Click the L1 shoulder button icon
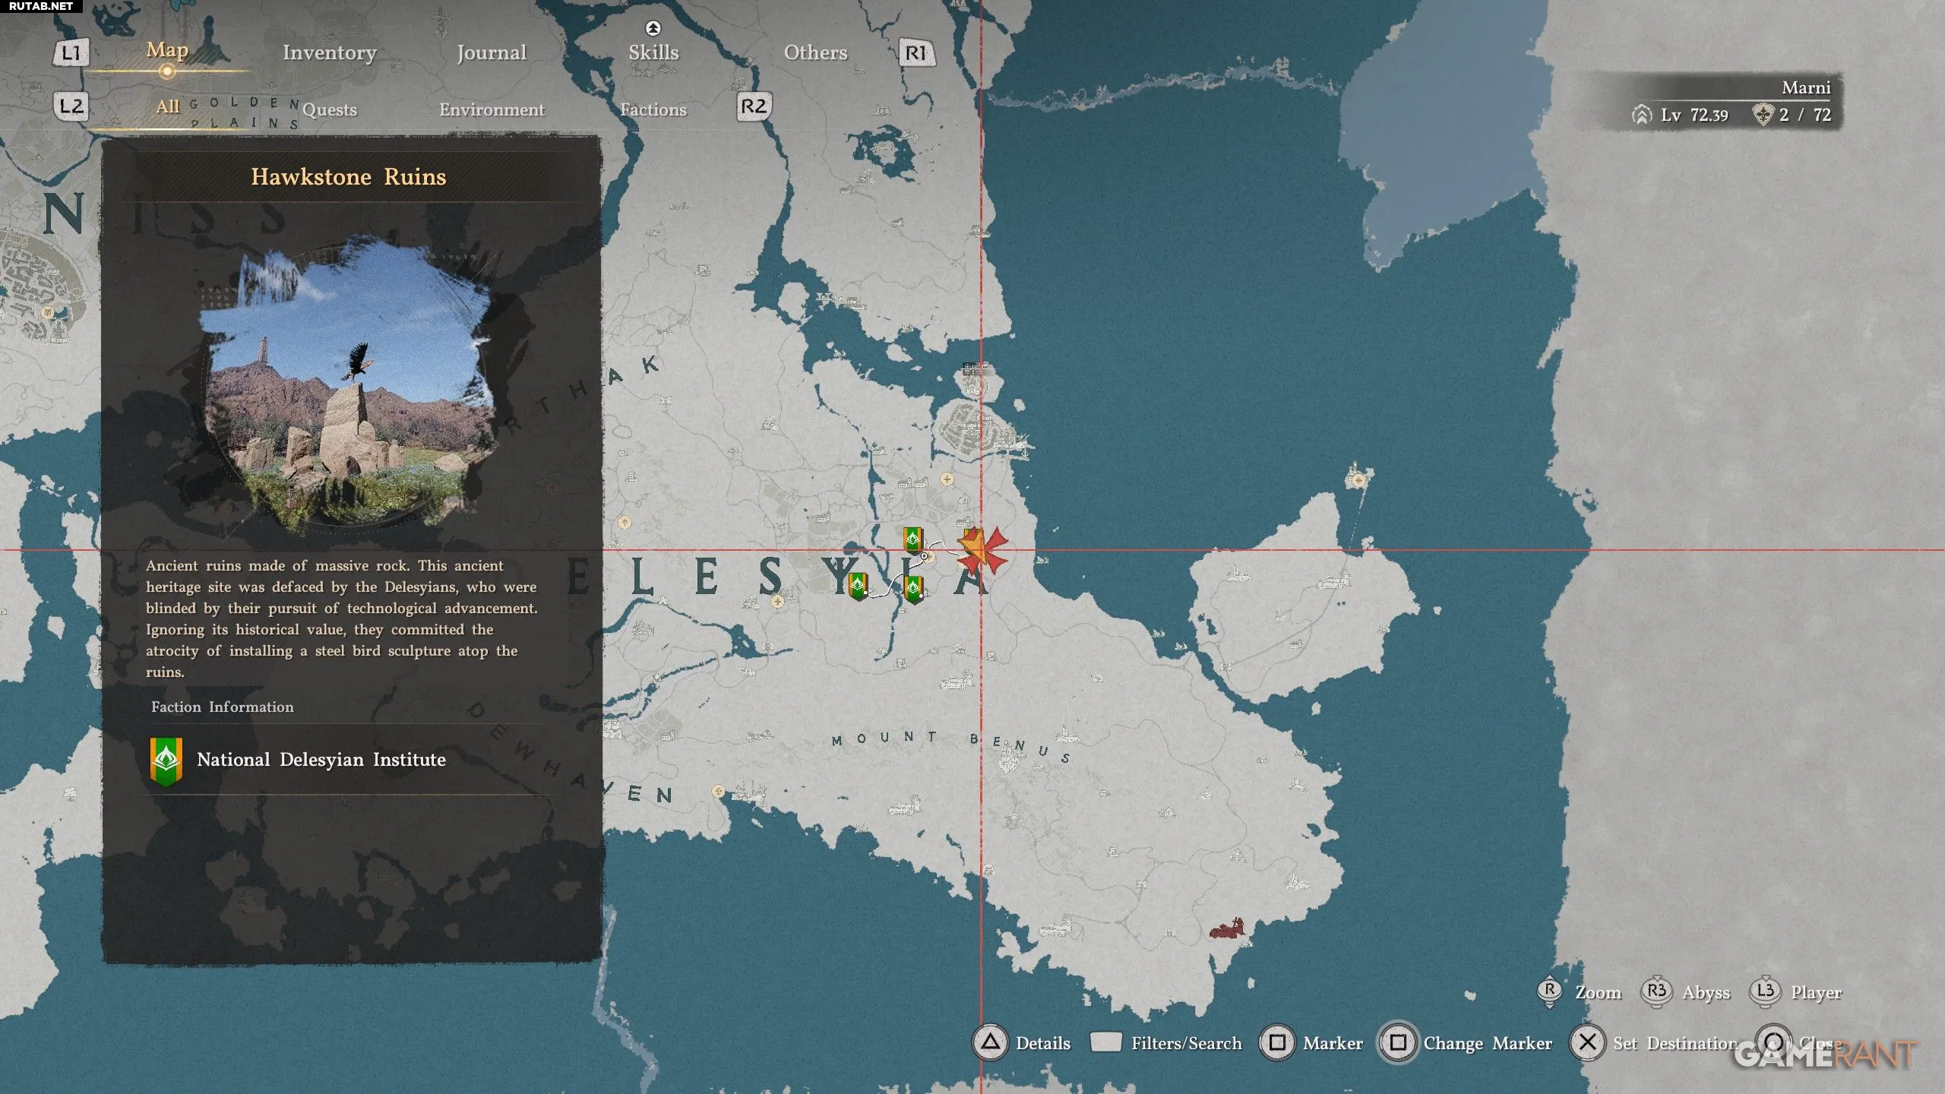Image resolution: width=1945 pixels, height=1094 pixels. pyautogui.click(x=71, y=52)
